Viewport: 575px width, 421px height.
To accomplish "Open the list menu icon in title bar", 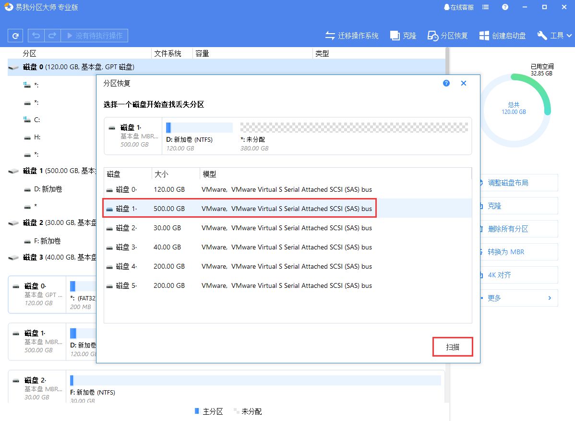I will click(486, 7).
